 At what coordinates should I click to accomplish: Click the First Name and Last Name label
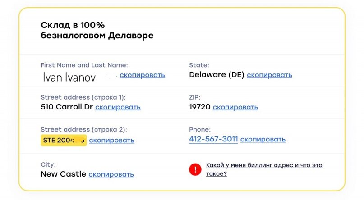pos(84,65)
